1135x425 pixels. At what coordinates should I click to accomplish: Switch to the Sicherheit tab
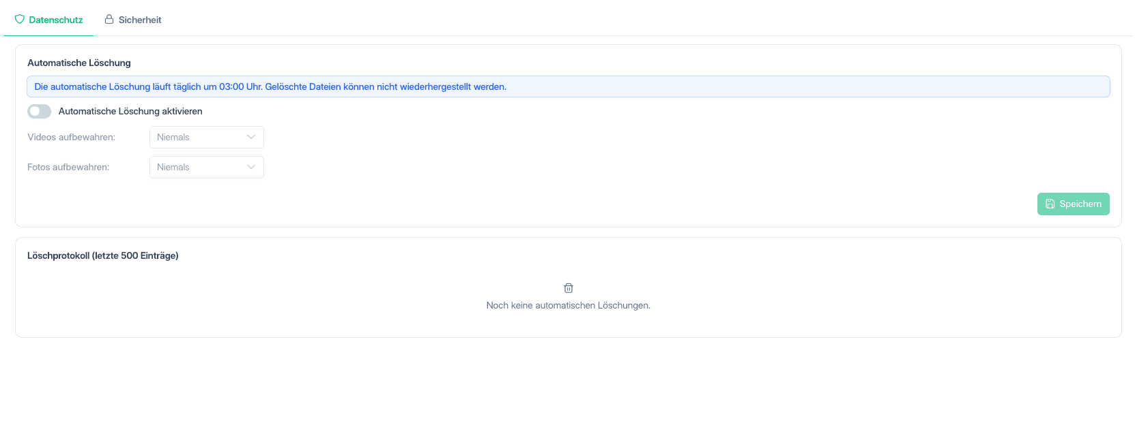(133, 20)
